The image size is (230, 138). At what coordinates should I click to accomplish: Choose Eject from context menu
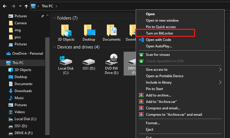(149, 130)
